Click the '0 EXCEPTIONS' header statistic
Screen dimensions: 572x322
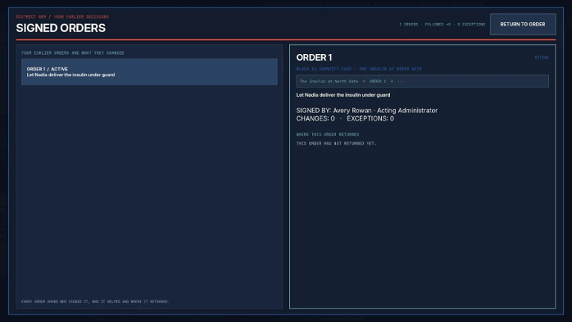pyautogui.click(x=472, y=25)
